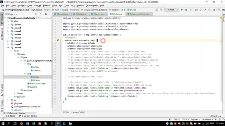
Task: Select FieldAccessTester in project tree
Action: point(38,84)
